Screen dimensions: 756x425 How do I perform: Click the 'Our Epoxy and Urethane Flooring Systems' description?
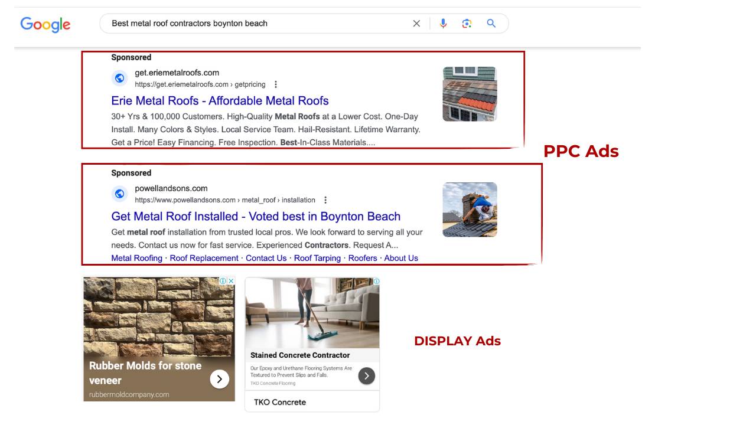tap(301, 371)
